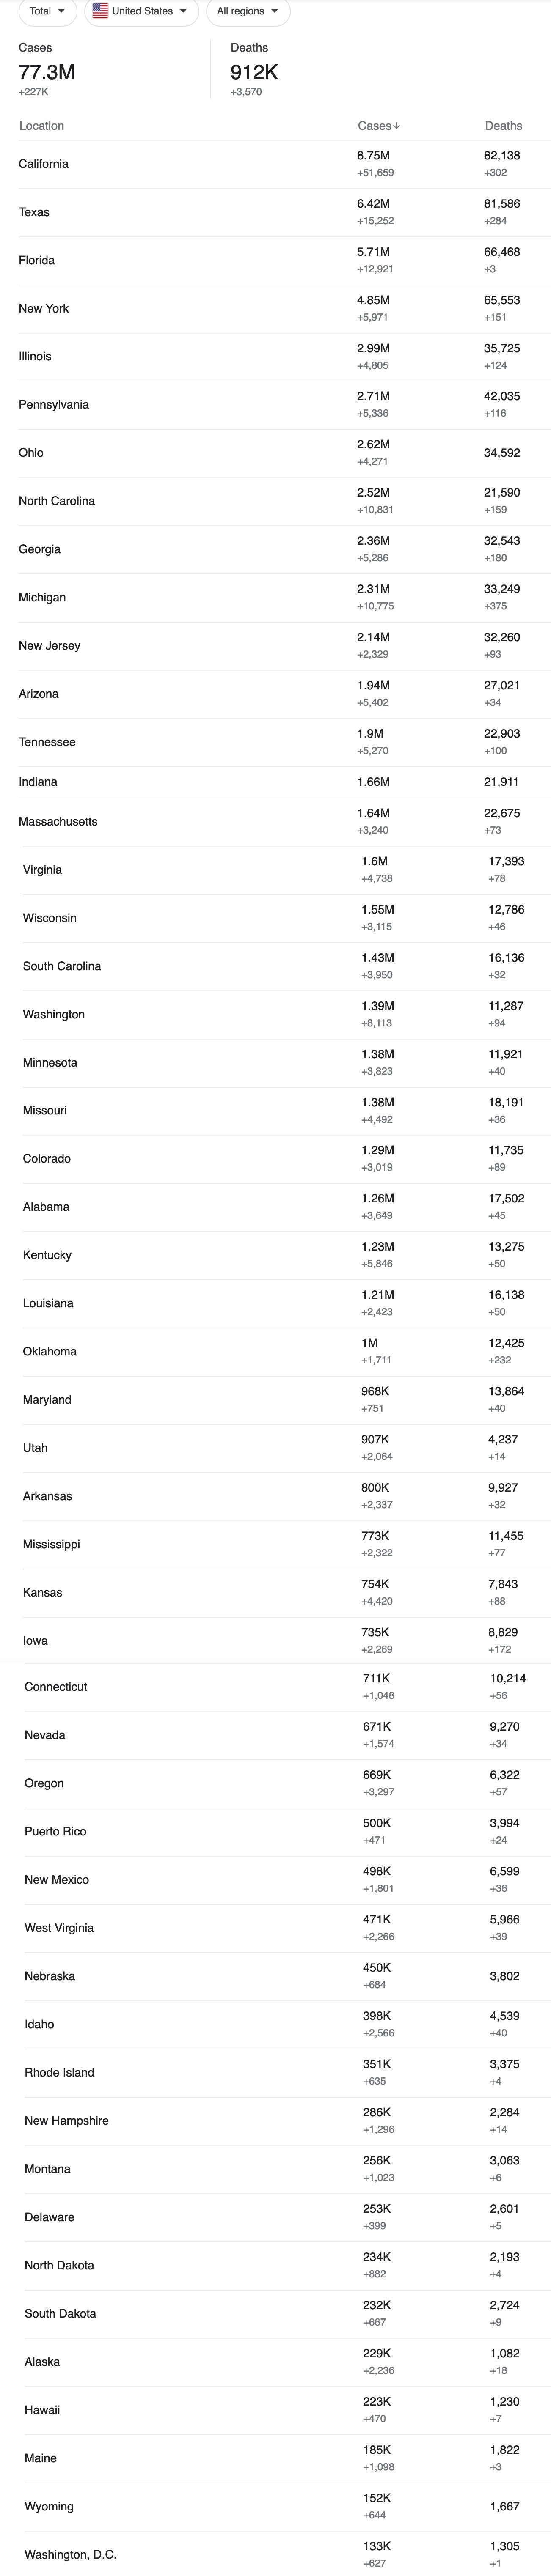Select New Hampshire in the list
This screenshot has height=2576, width=551.
click(66, 2120)
